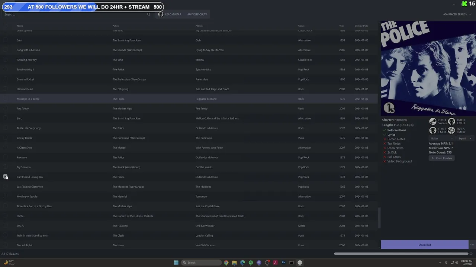This screenshot has height=267, width=476.
Task: Click the Windows taskbar Search box
Action: coord(201,263)
